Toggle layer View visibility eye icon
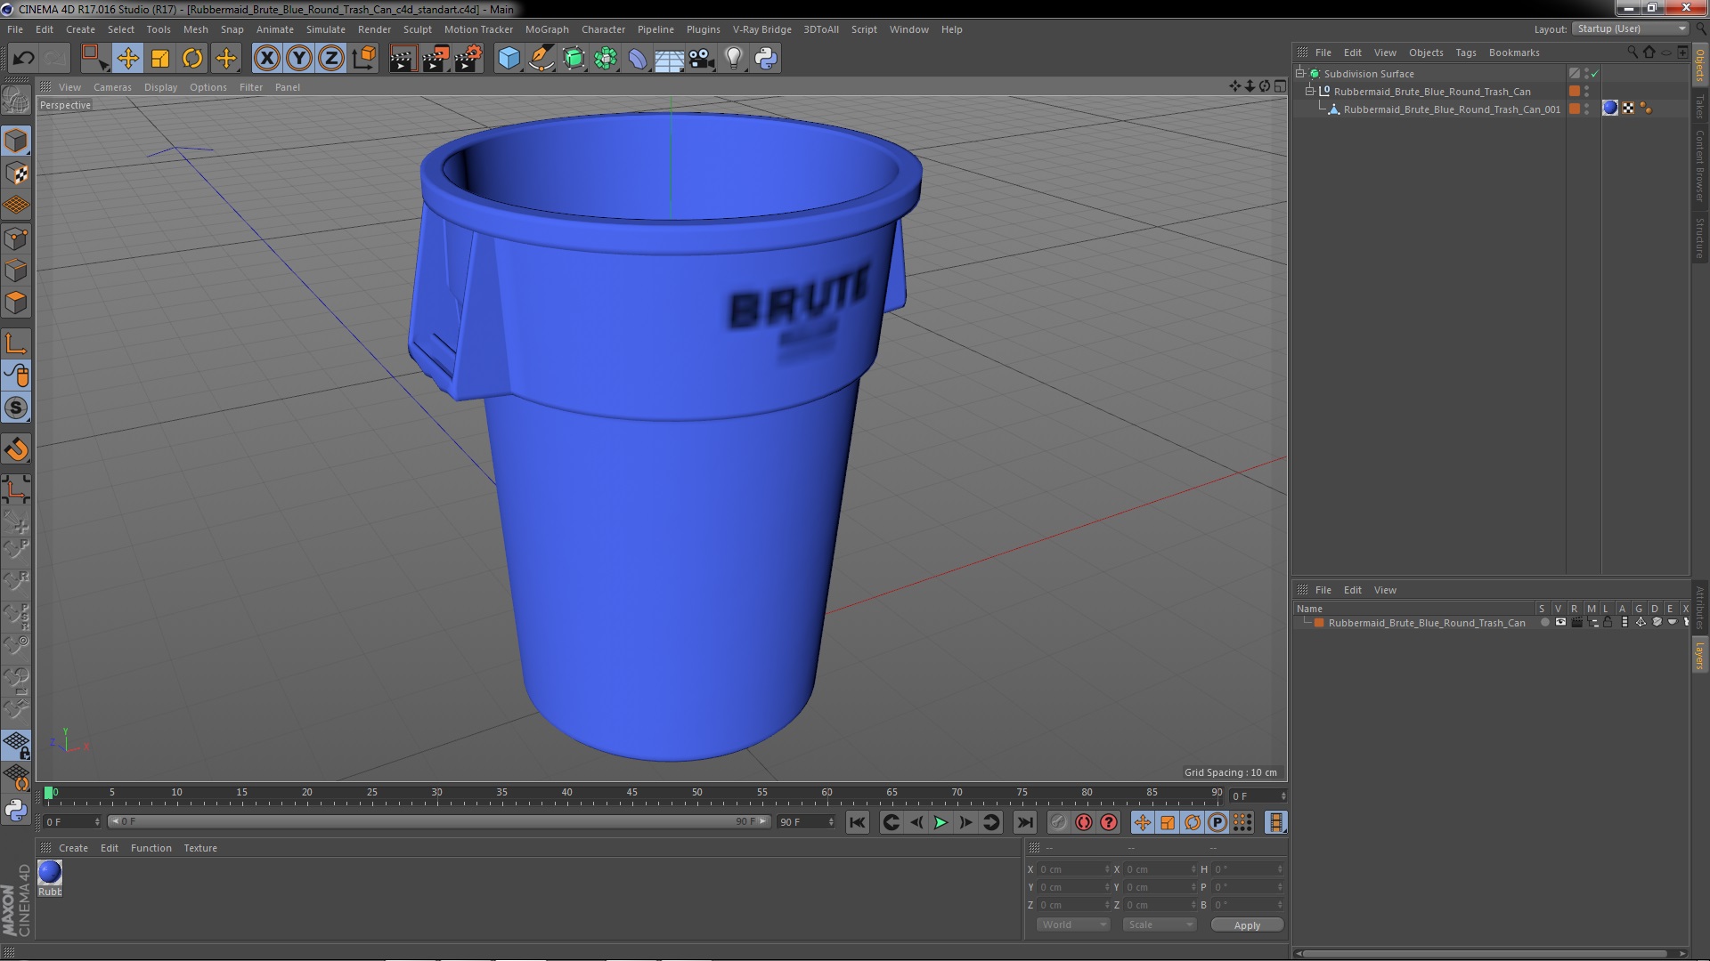Viewport: 1710px width, 961px height. click(1560, 623)
